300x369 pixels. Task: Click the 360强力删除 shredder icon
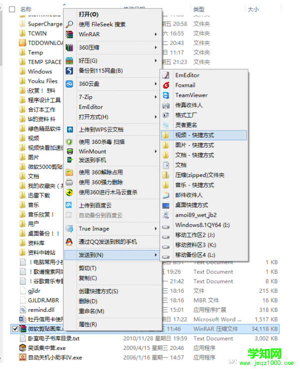[69, 182]
